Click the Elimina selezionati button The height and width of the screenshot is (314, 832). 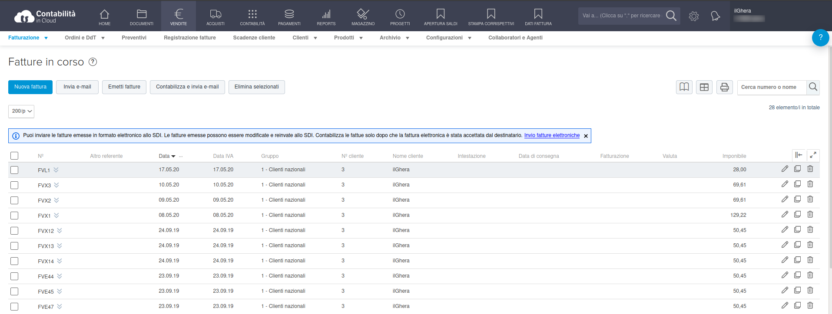click(x=257, y=87)
